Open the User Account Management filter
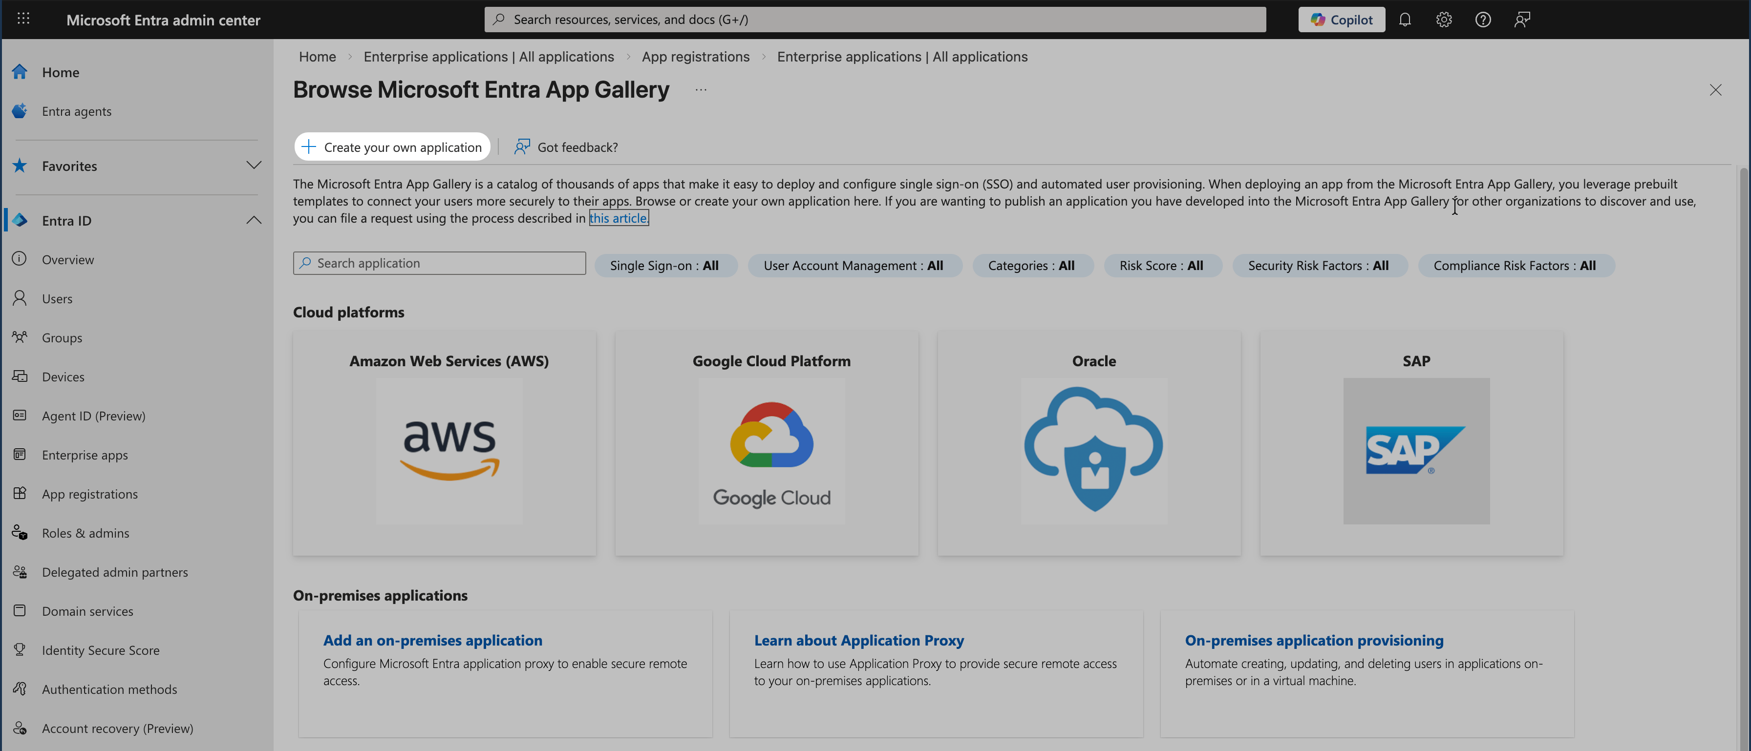Viewport: 1751px width, 751px height. click(x=854, y=266)
